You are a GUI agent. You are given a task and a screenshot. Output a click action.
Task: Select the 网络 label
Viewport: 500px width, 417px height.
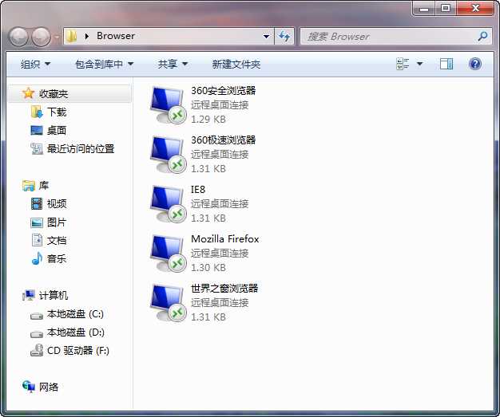click(49, 387)
